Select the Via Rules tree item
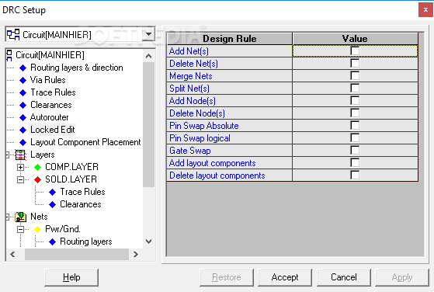 click(x=48, y=80)
